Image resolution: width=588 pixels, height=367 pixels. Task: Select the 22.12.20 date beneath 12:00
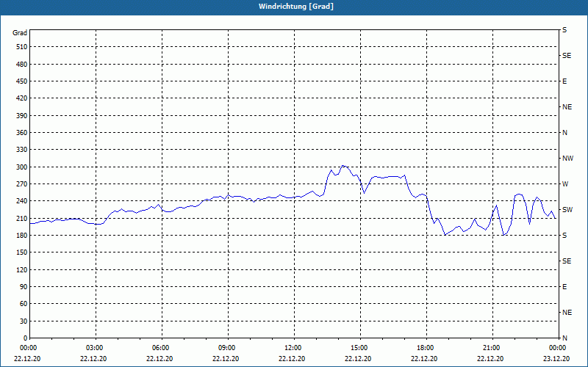291,358
